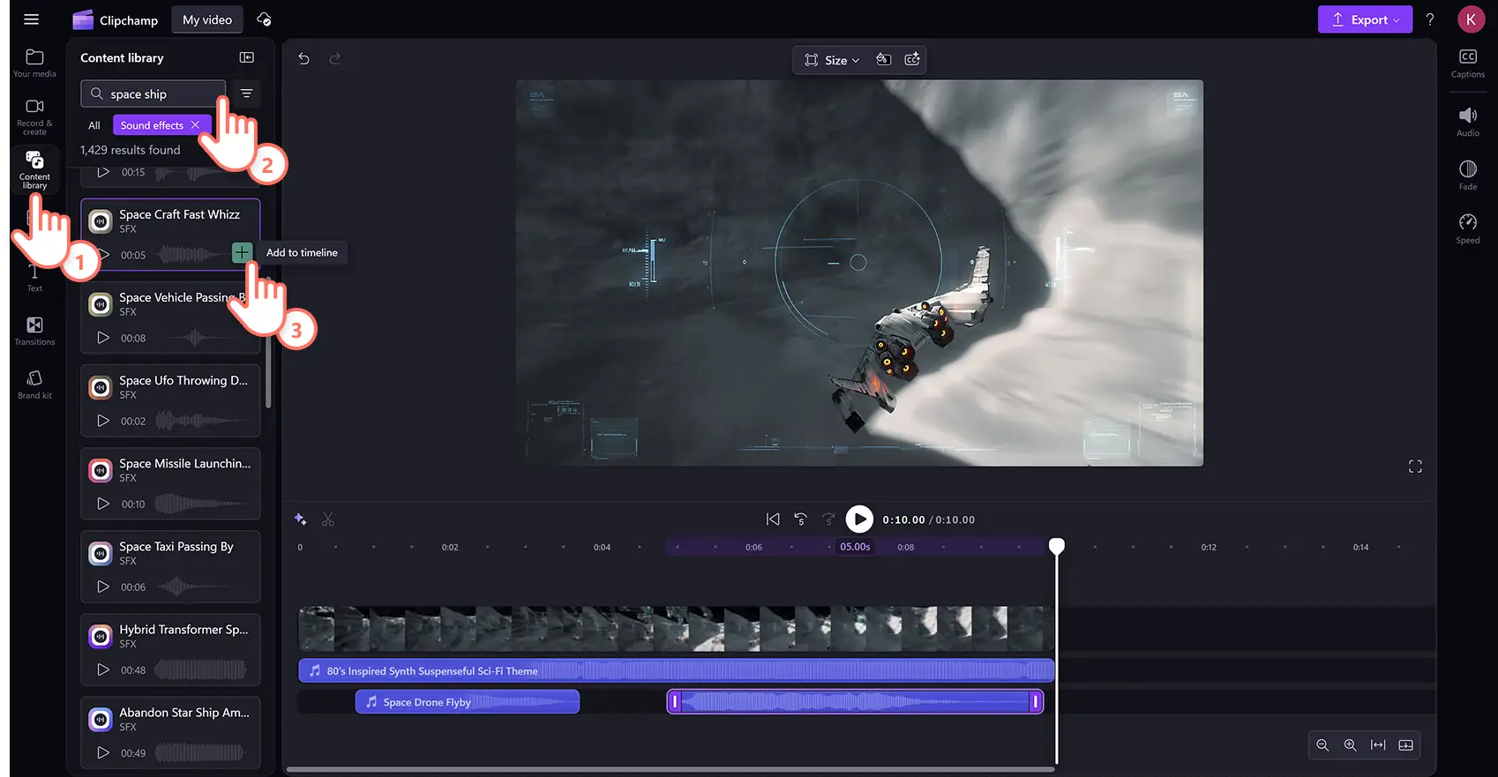Click the 1,429 results found text
The width and height of the screenshot is (1498, 777).
pyautogui.click(x=131, y=150)
